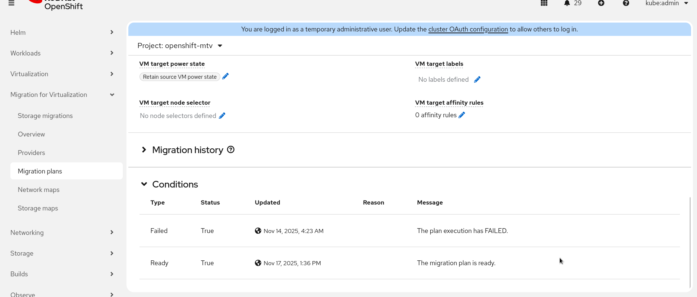Open the help question mark menu
The image size is (697, 297).
(x=626, y=3)
